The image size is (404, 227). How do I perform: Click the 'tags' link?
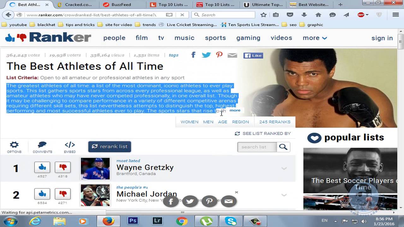[174, 55]
